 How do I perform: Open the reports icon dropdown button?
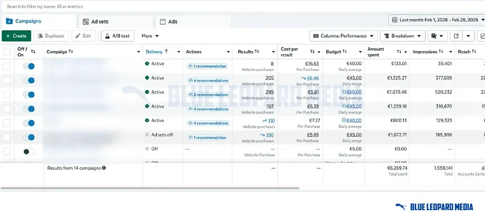[437, 36]
